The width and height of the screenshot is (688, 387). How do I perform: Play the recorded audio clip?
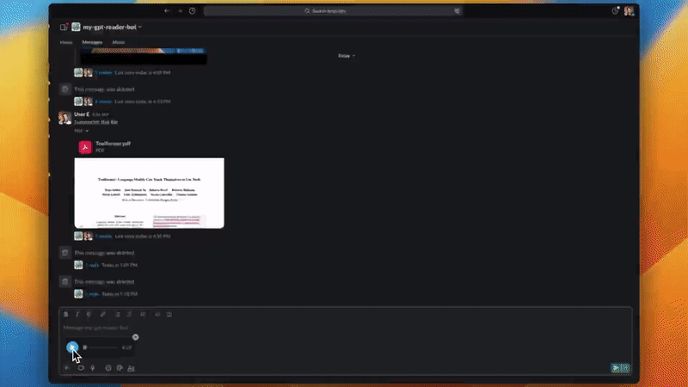click(x=72, y=347)
